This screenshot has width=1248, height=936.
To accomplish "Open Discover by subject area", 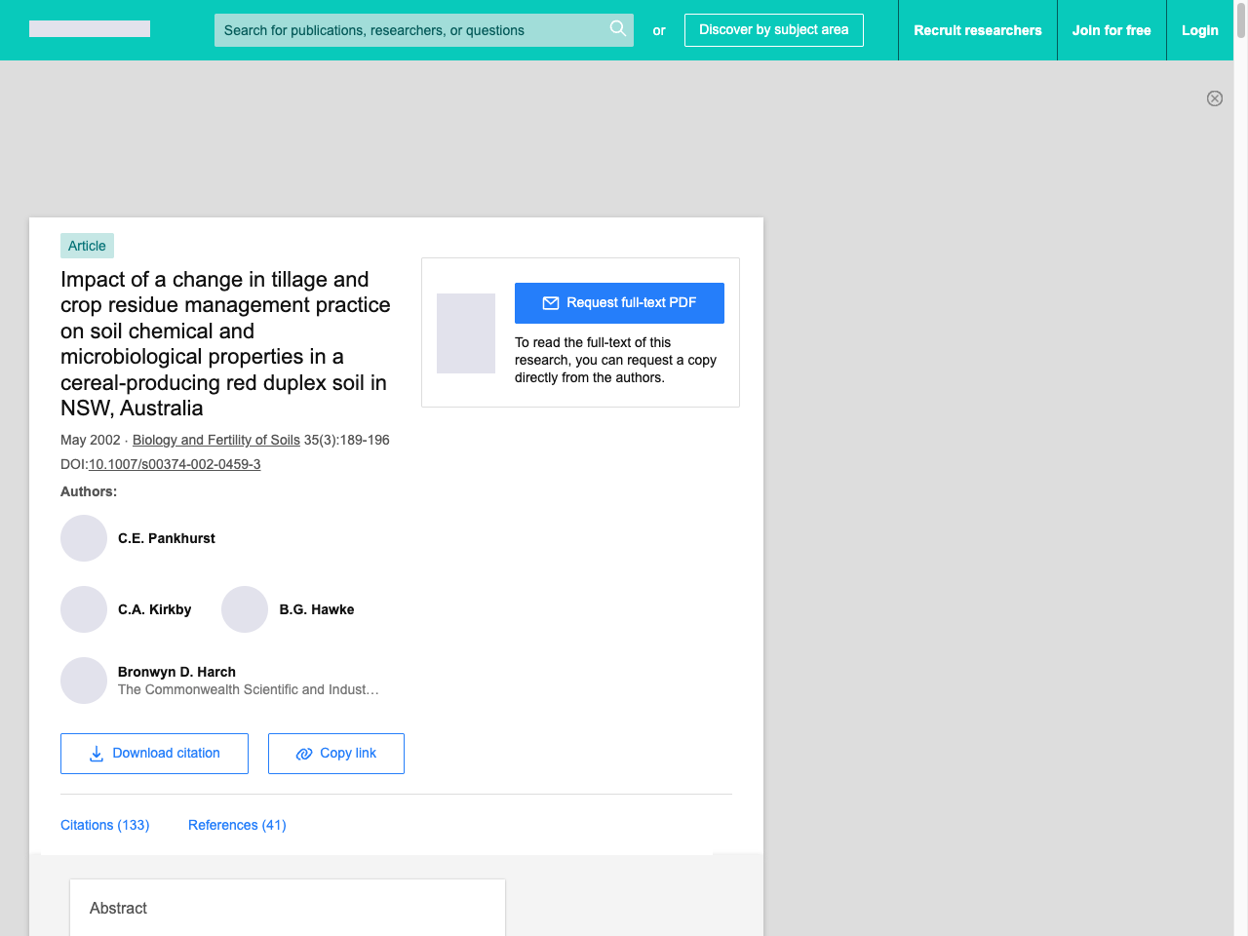I will pyautogui.click(x=773, y=30).
